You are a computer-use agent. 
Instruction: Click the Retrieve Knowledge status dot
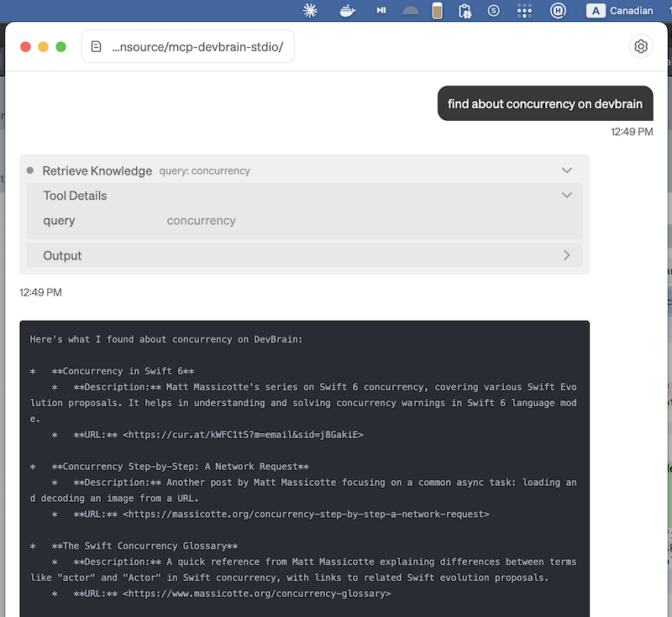pyautogui.click(x=30, y=170)
